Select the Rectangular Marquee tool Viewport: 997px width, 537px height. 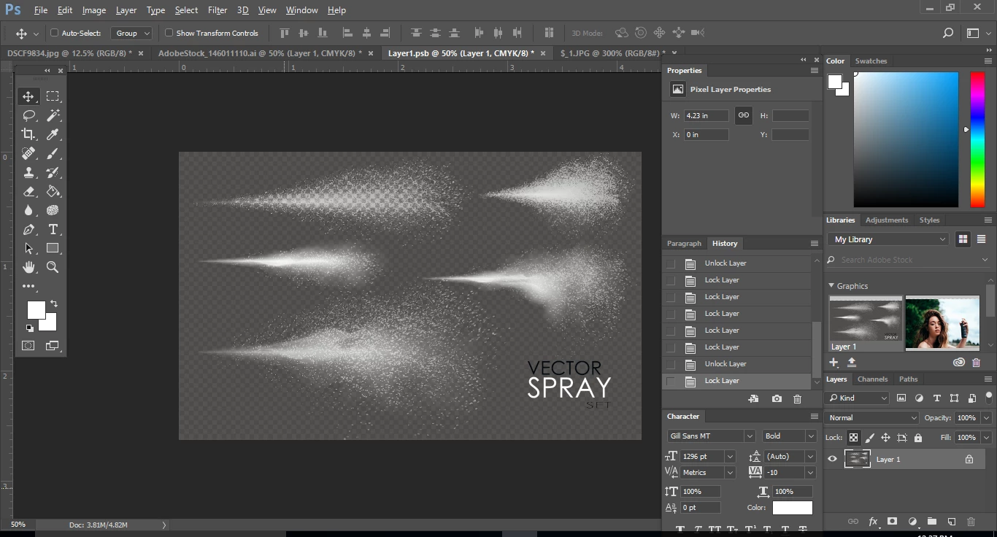pos(53,96)
